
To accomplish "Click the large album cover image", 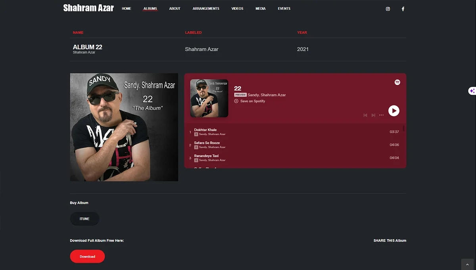I will [x=124, y=127].
